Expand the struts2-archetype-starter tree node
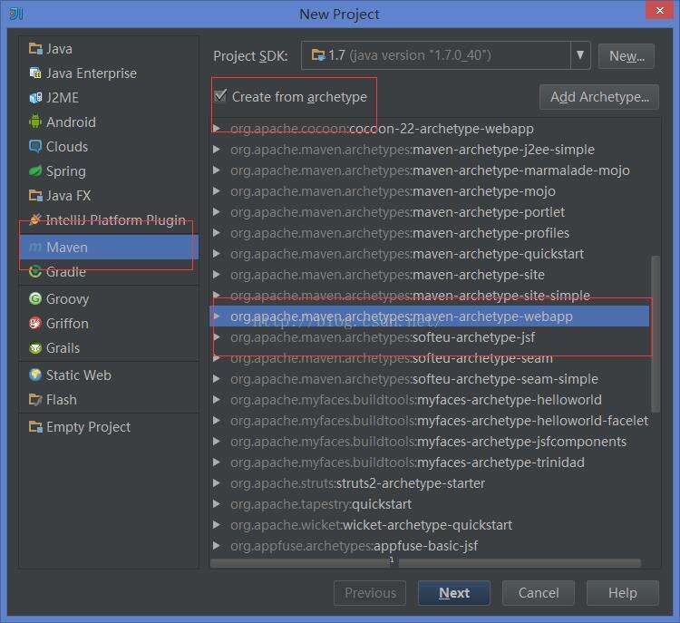This screenshot has height=623, width=680. point(217,483)
